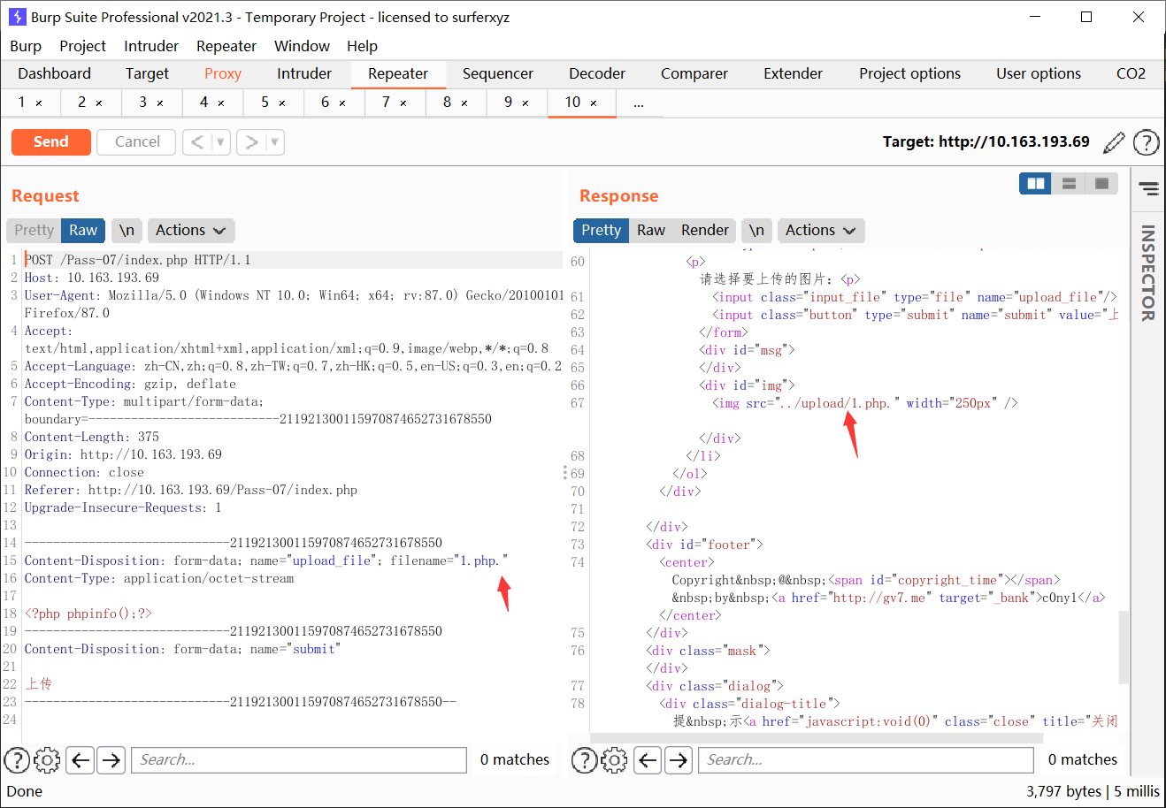Open request search settings gear

[47, 759]
